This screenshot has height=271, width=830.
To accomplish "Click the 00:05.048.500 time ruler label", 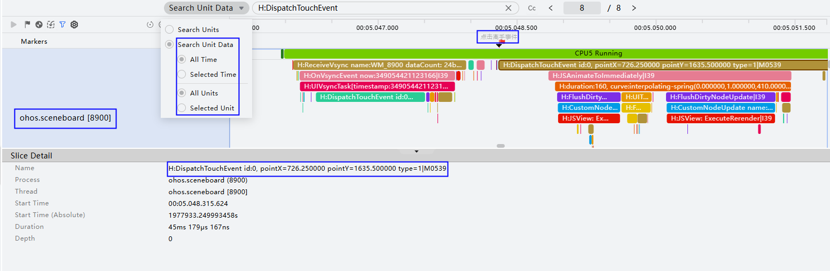I will click(x=516, y=28).
